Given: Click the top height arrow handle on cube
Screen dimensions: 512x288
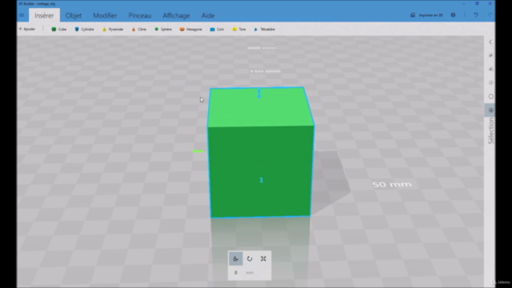Looking at the screenshot, I should pyautogui.click(x=259, y=94).
